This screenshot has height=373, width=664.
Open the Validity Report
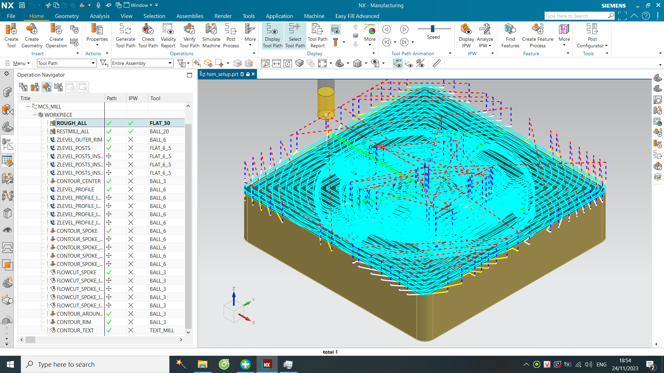click(x=168, y=36)
